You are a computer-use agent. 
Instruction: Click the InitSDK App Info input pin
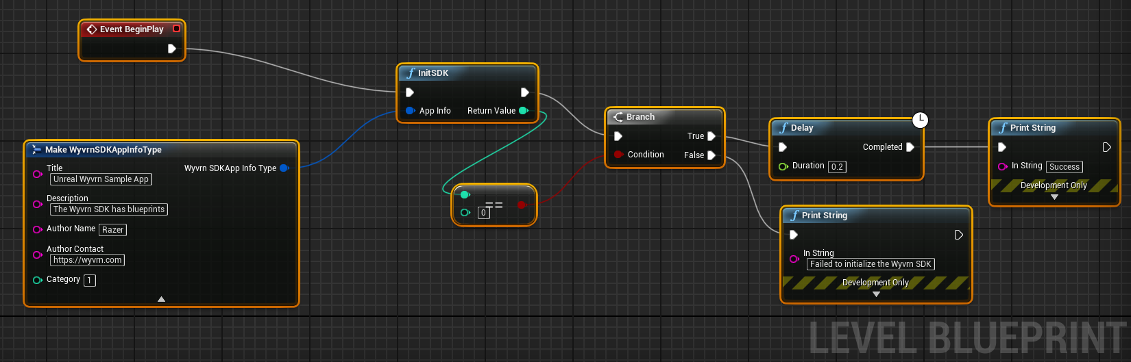[410, 111]
